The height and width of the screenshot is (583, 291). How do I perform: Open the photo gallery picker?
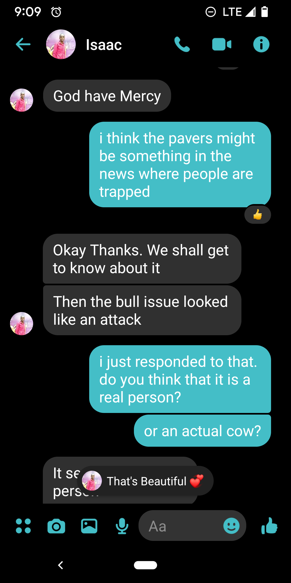coord(89,526)
